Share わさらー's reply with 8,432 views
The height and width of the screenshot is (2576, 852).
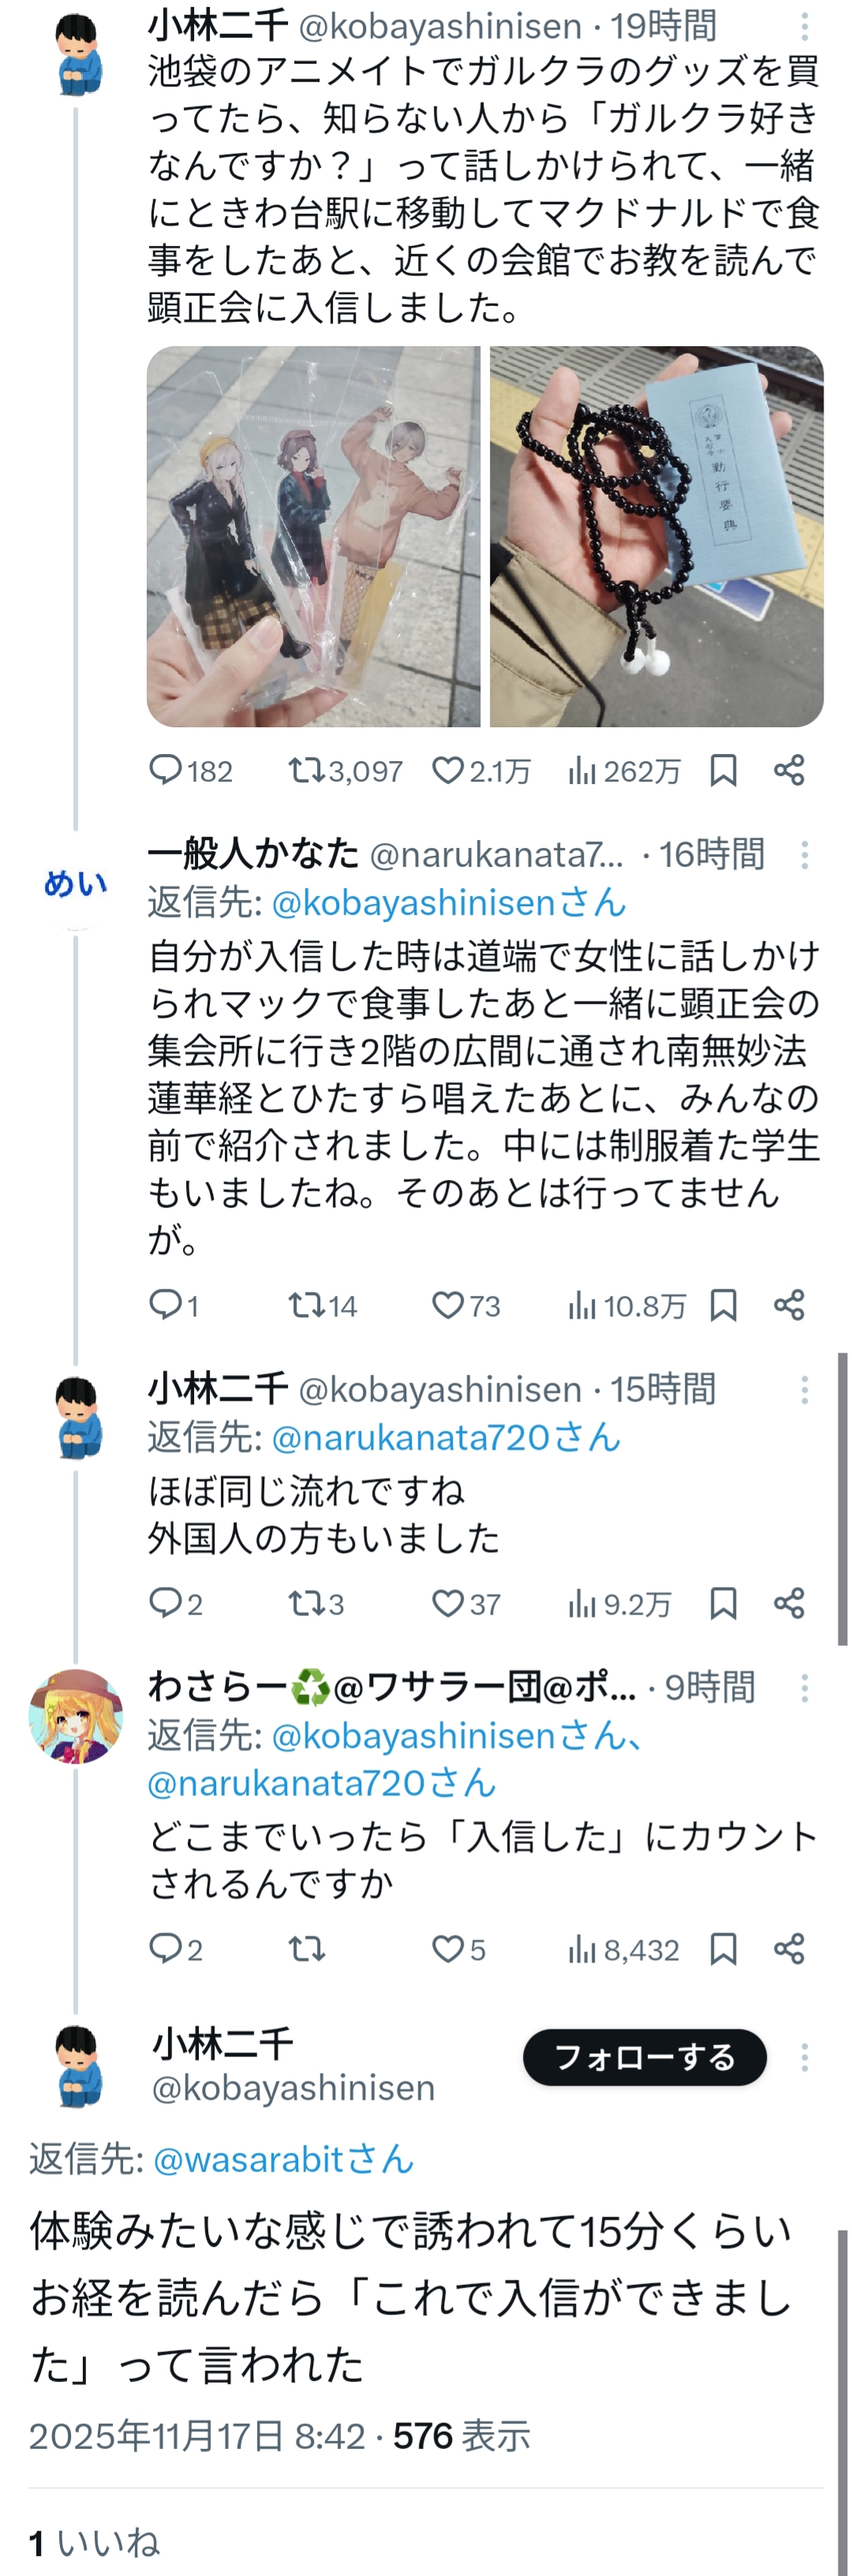789,1949
